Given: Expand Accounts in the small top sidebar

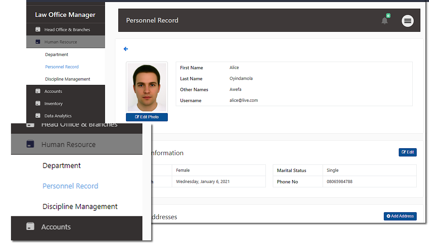Looking at the screenshot, I should [x=53, y=91].
